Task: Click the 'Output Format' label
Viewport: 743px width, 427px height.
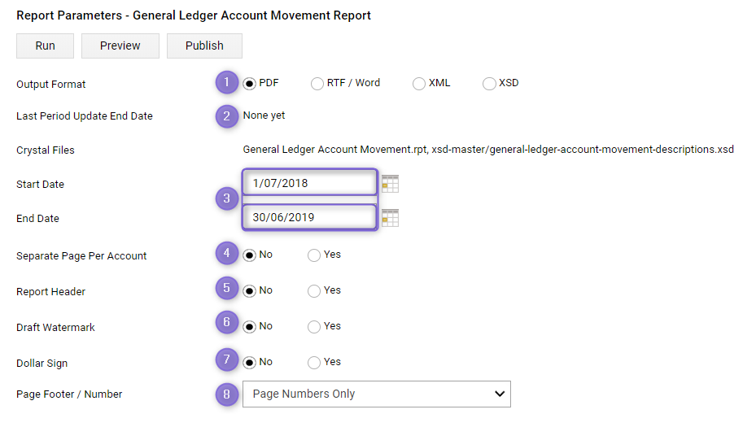Action: coord(50,85)
